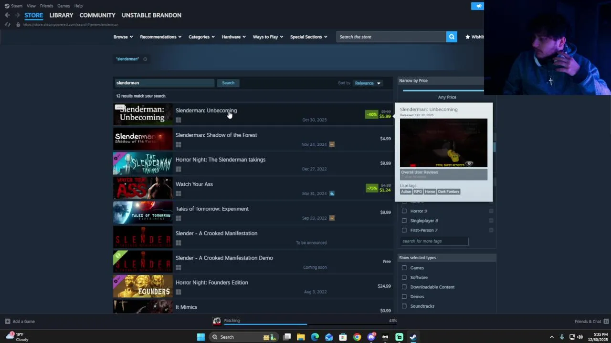
Task: Tick the First-Person tag checkbox
Action: click(x=404, y=230)
